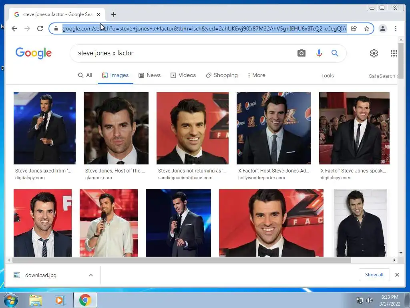Open the Windows Start menu
The width and height of the screenshot is (410, 308).
tap(11, 300)
